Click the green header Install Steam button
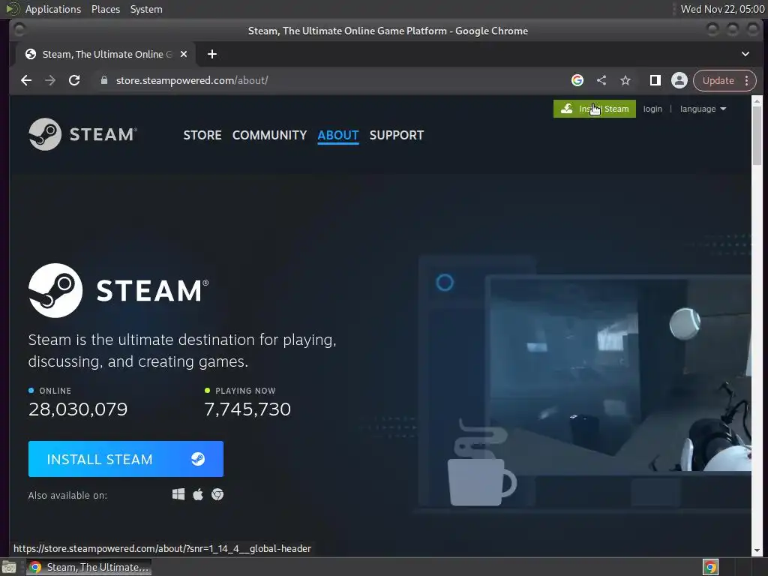Screen dimensions: 768x576 click(595, 109)
